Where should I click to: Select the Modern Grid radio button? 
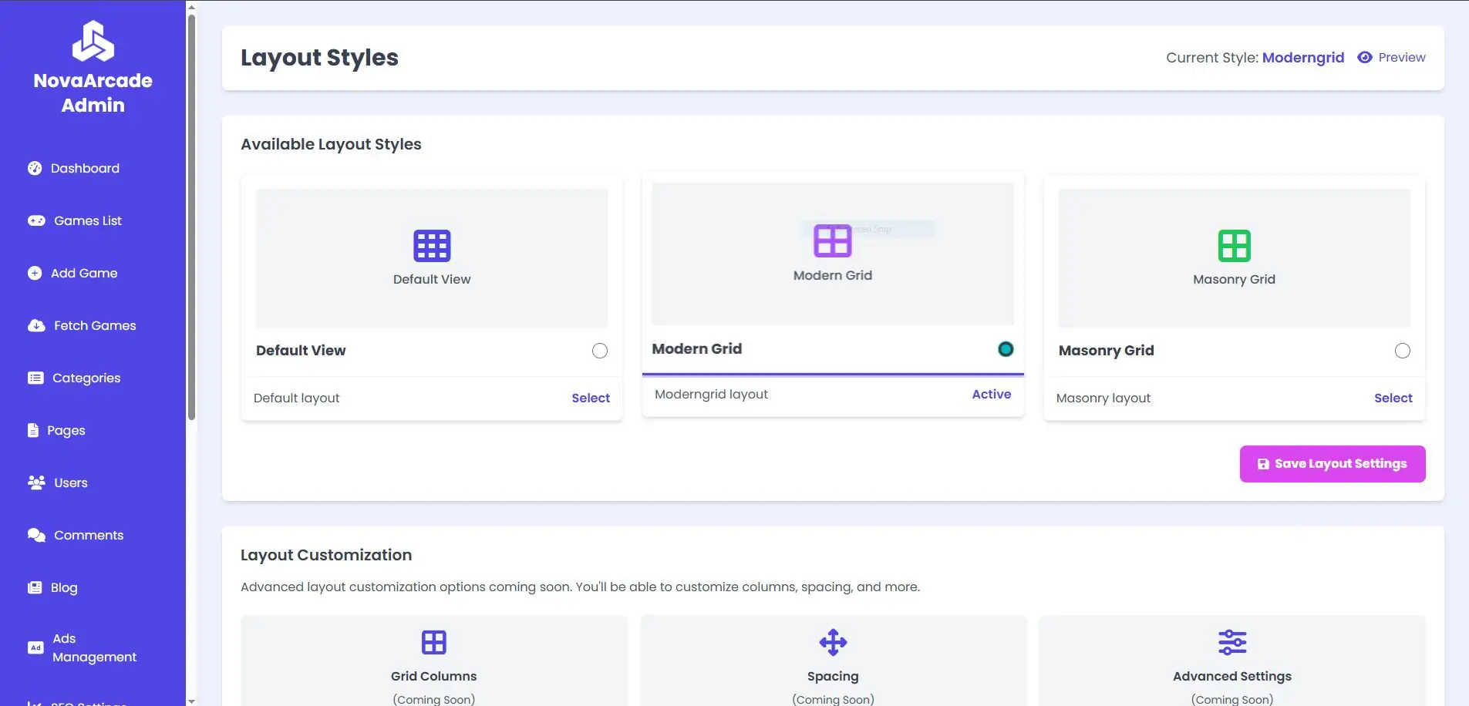tap(1005, 349)
